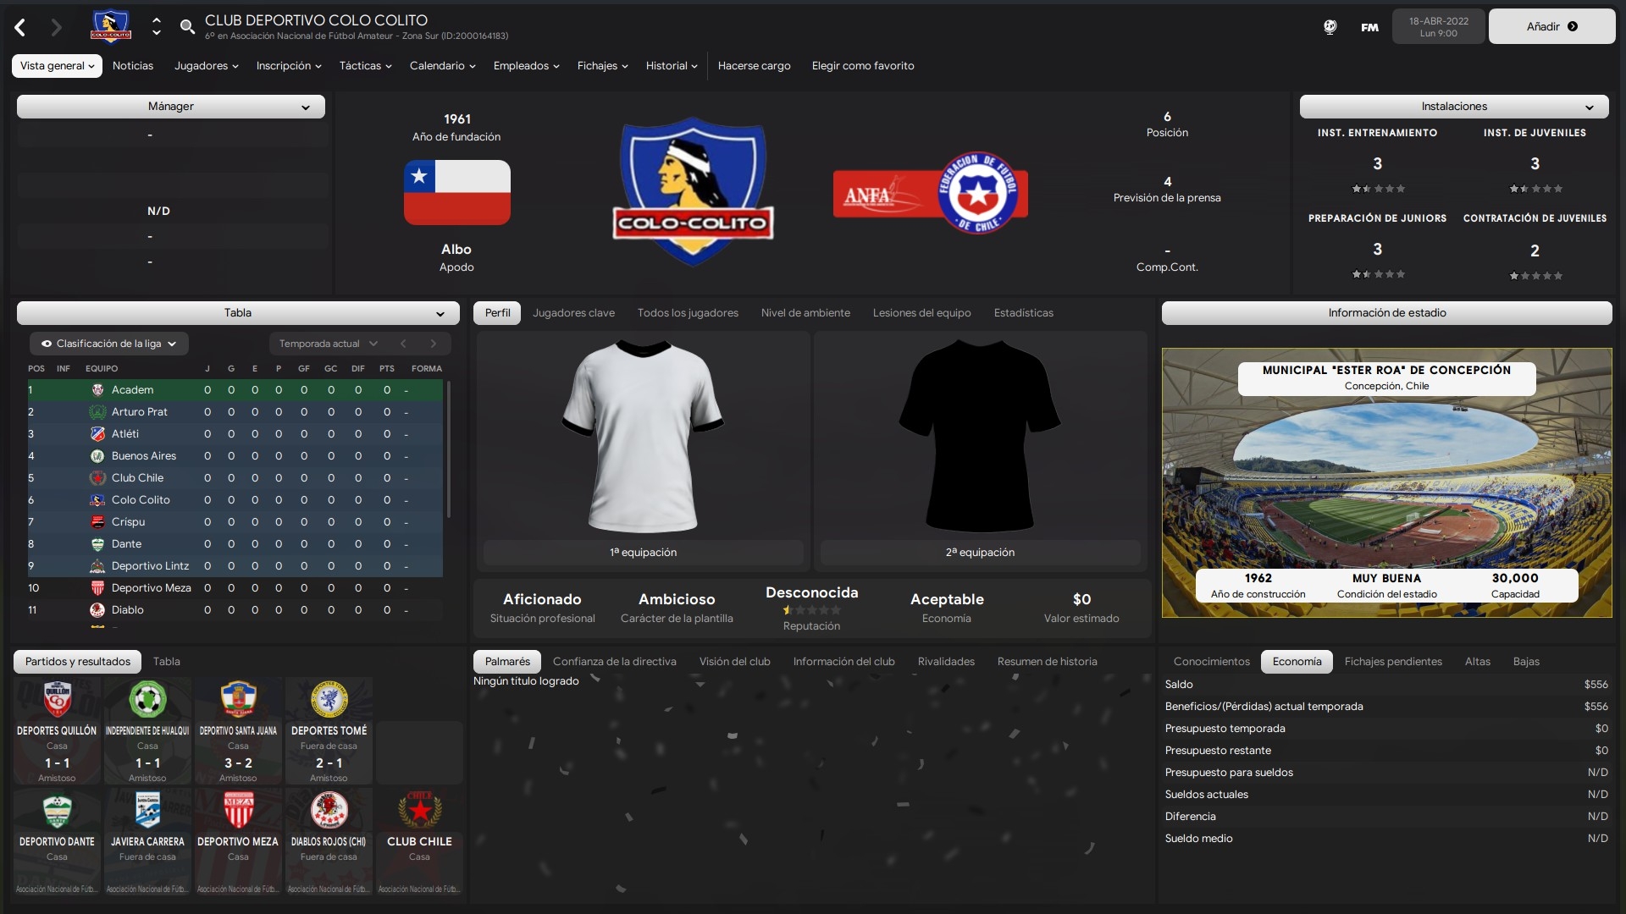Switch to the Rivalidades tab
The width and height of the screenshot is (1626, 914).
pyautogui.click(x=945, y=662)
